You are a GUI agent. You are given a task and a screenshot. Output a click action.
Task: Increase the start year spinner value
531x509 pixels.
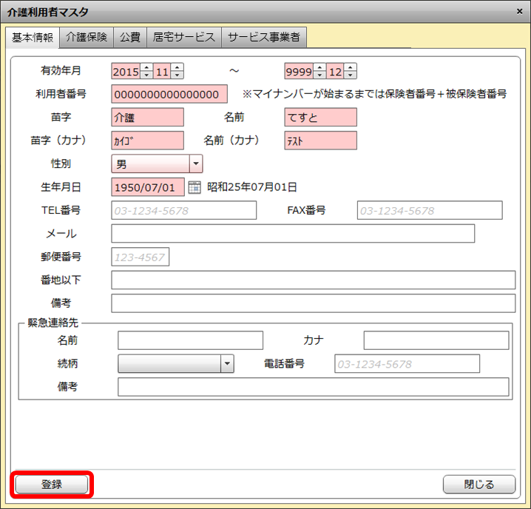[x=146, y=68]
